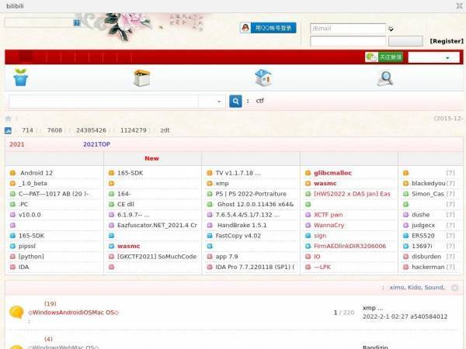Viewport: 466px width, 349px height.
Task: Click the home breadcrumb icon
Action: tap(9, 119)
